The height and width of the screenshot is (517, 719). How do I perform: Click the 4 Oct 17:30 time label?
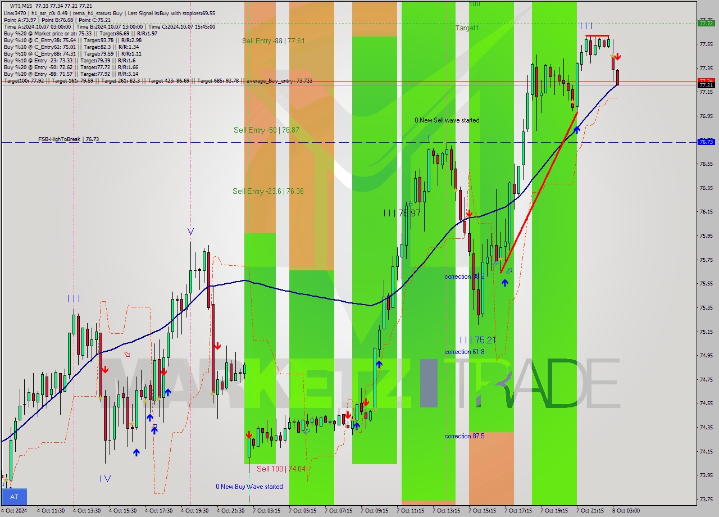159,511
